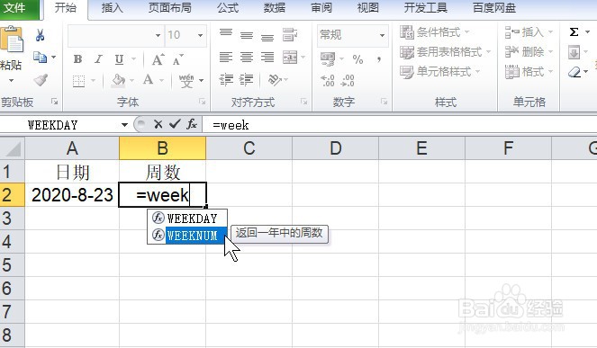597x348 pixels.
Task: Open Insert Function fx dialog
Action: [192, 123]
